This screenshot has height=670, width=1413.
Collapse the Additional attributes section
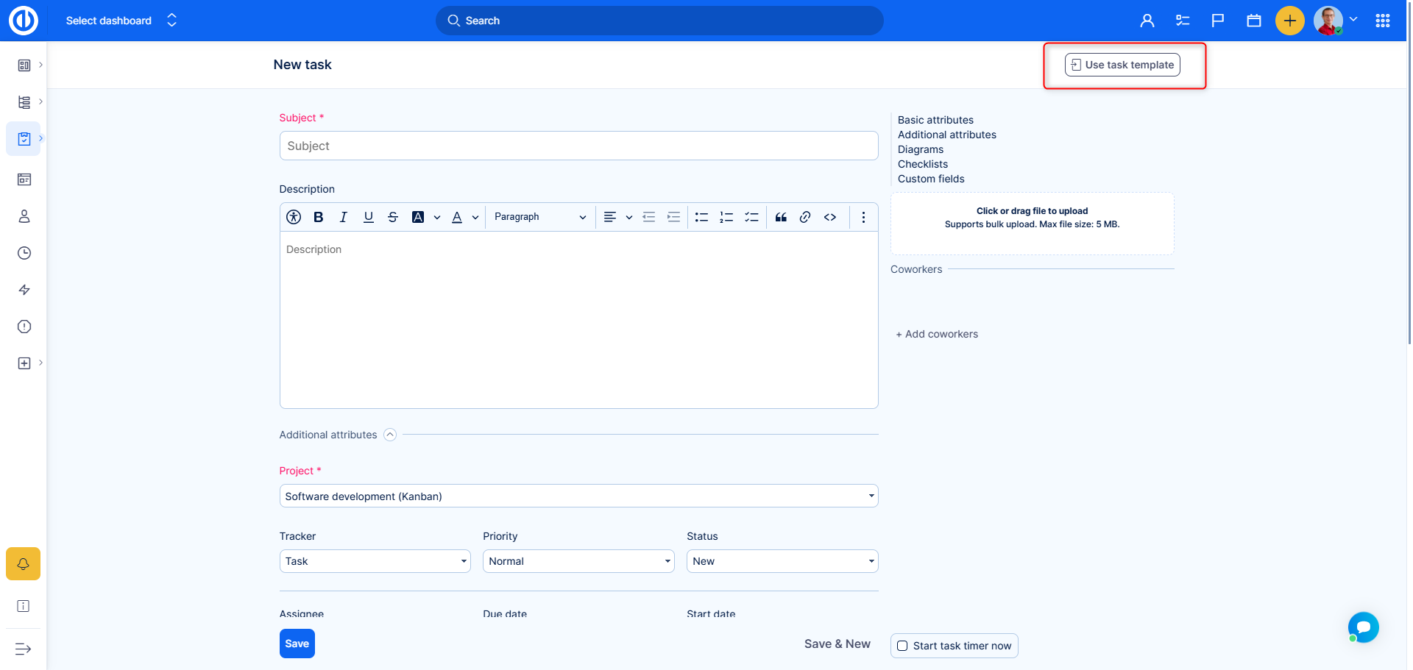[x=390, y=435]
